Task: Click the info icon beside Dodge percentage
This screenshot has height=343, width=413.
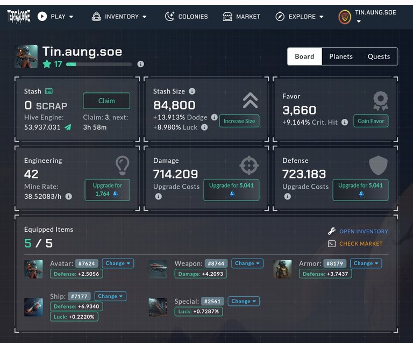Action: pos(215,117)
